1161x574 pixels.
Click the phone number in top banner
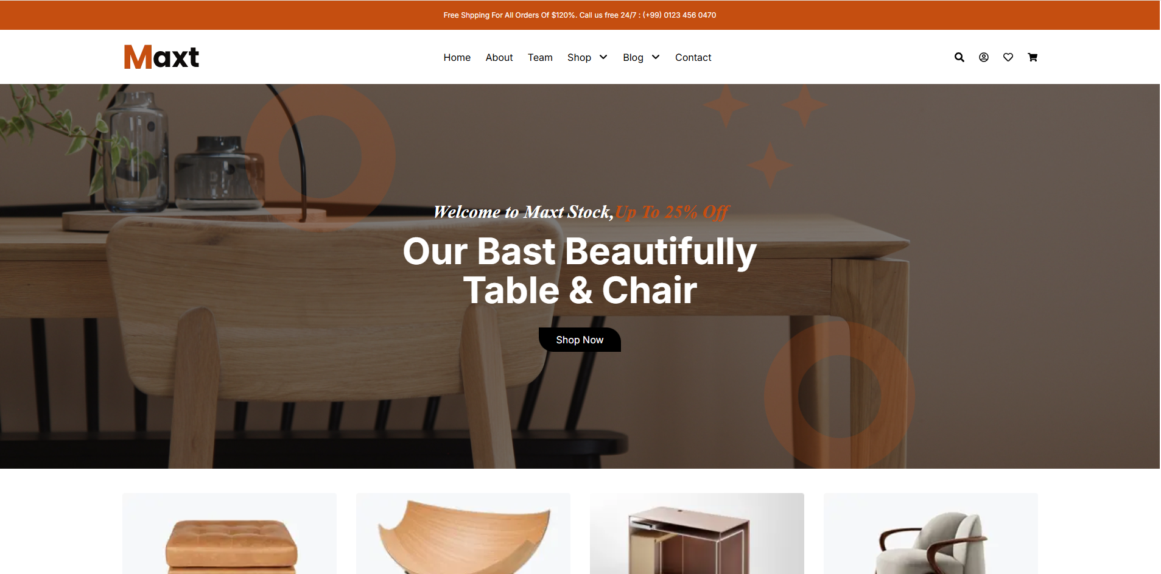coord(679,15)
